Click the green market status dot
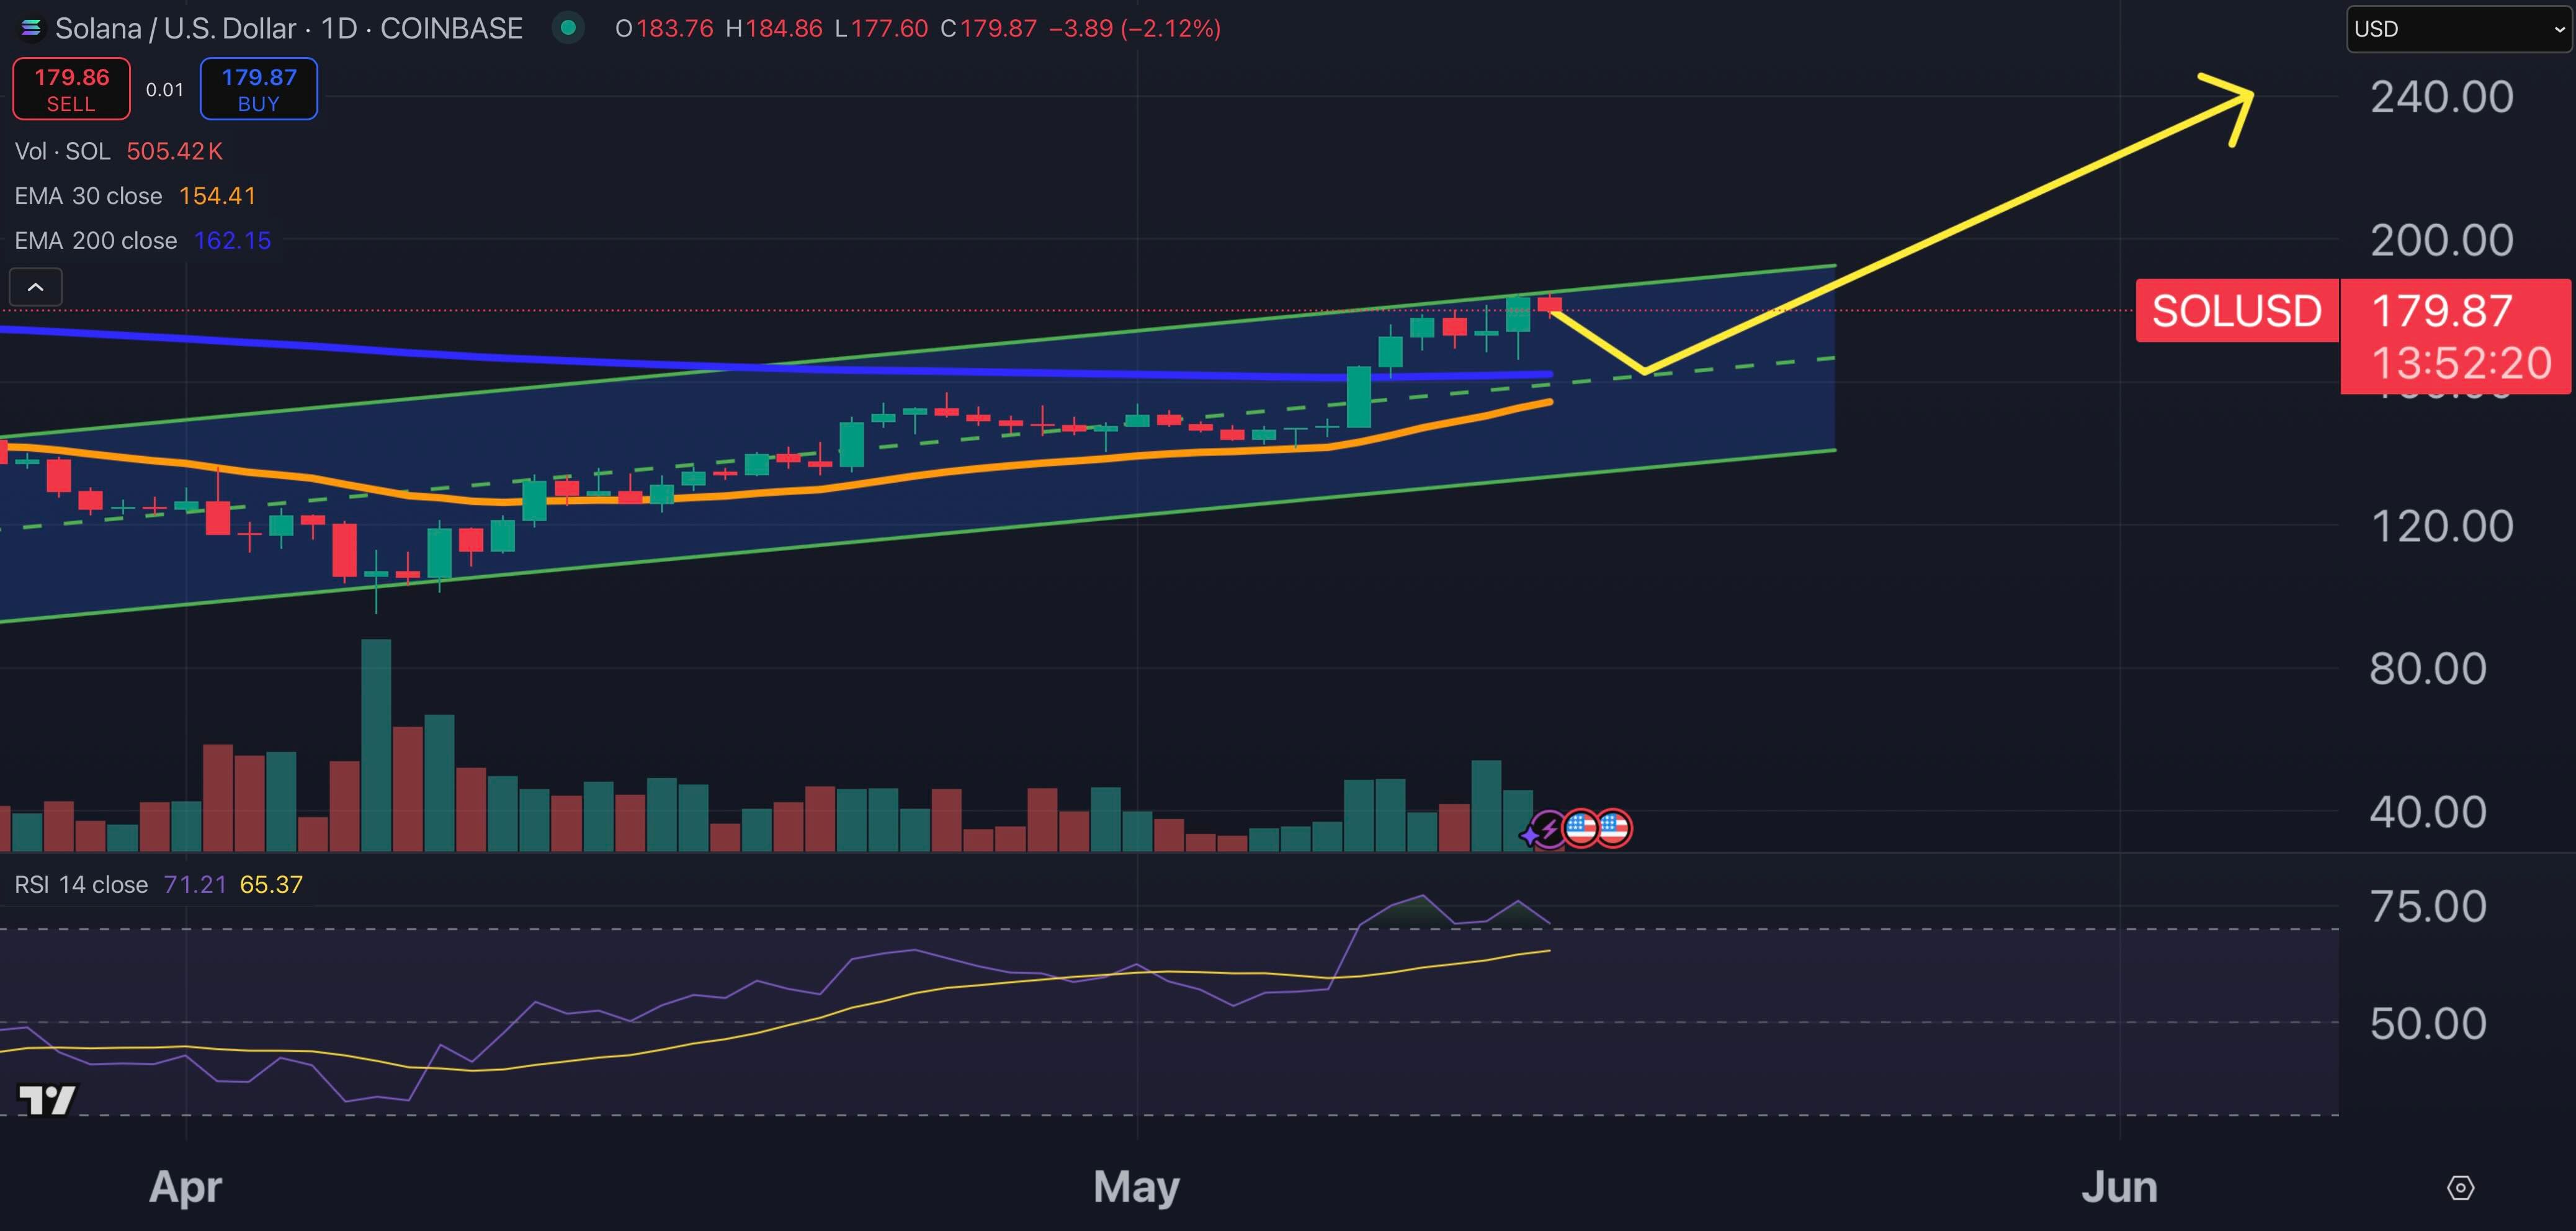 tap(568, 28)
